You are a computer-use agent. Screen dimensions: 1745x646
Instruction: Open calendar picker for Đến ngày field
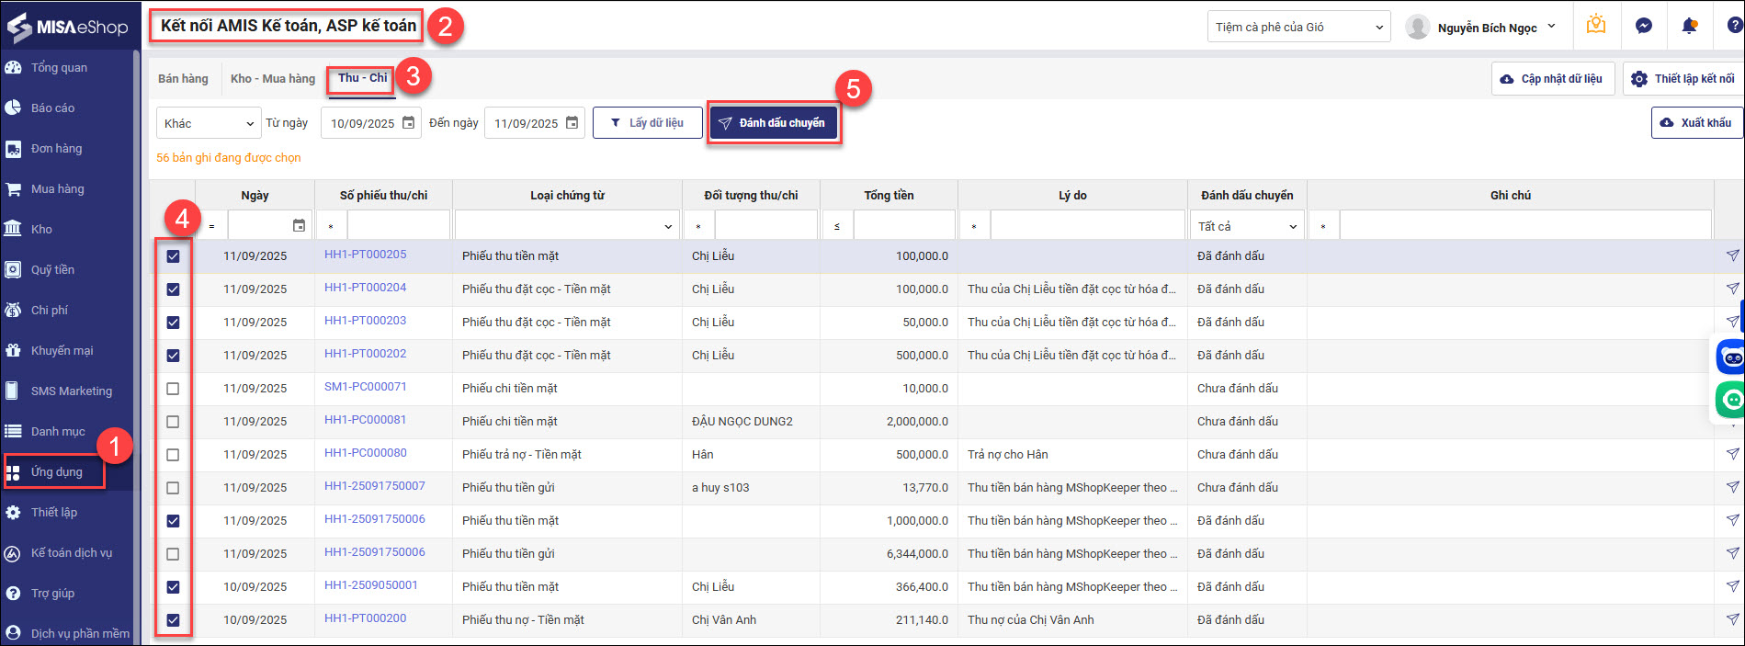tap(572, 123)
